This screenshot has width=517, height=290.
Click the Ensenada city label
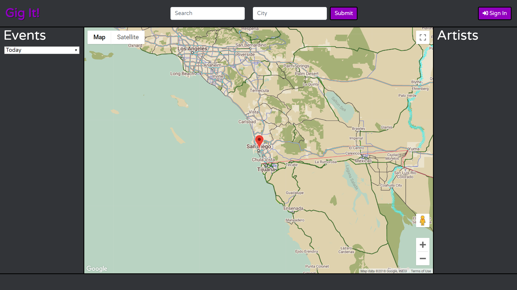[x=293, y=208]
